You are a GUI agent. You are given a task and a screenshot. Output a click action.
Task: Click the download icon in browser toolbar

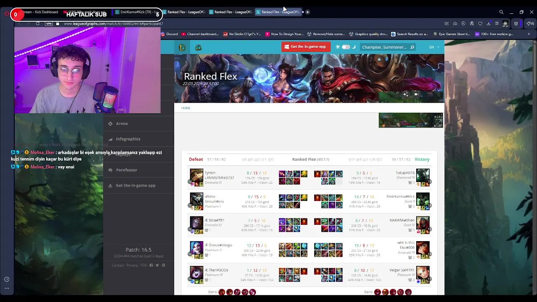point(489,23)
